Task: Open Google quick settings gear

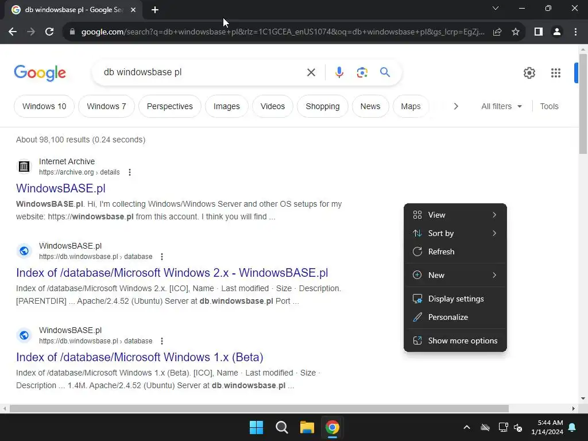Action: pos(529,73)
